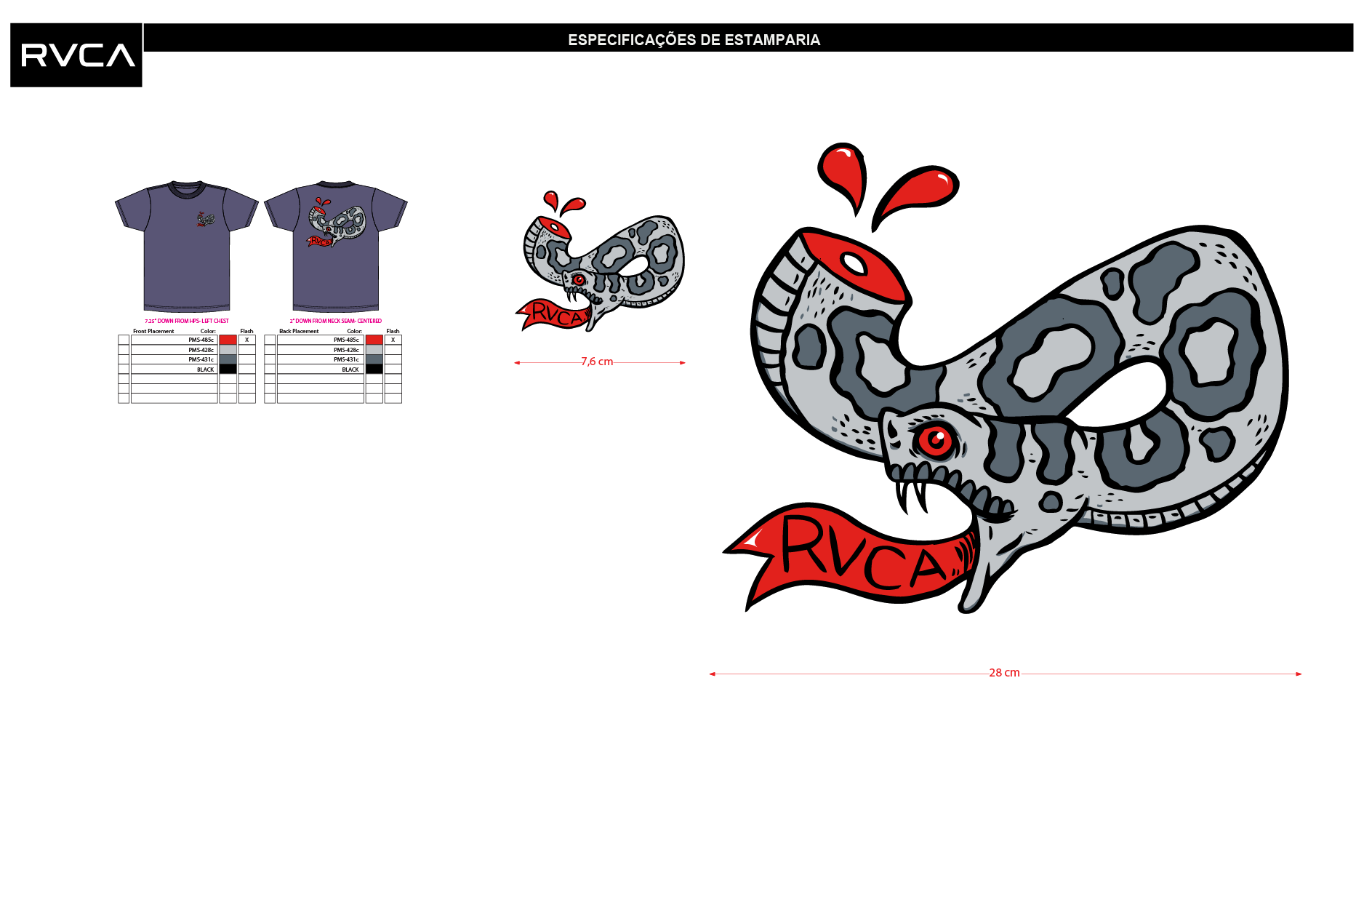
Task: Pick the dark gray swatch in Front Placement
Action: [x=228, y=359]
